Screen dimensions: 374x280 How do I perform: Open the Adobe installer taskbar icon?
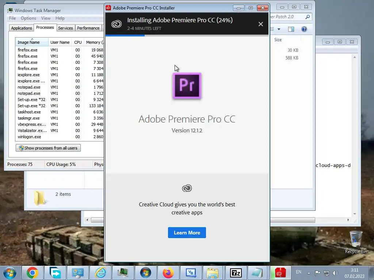pyautogui.click(x=280, y=273)
